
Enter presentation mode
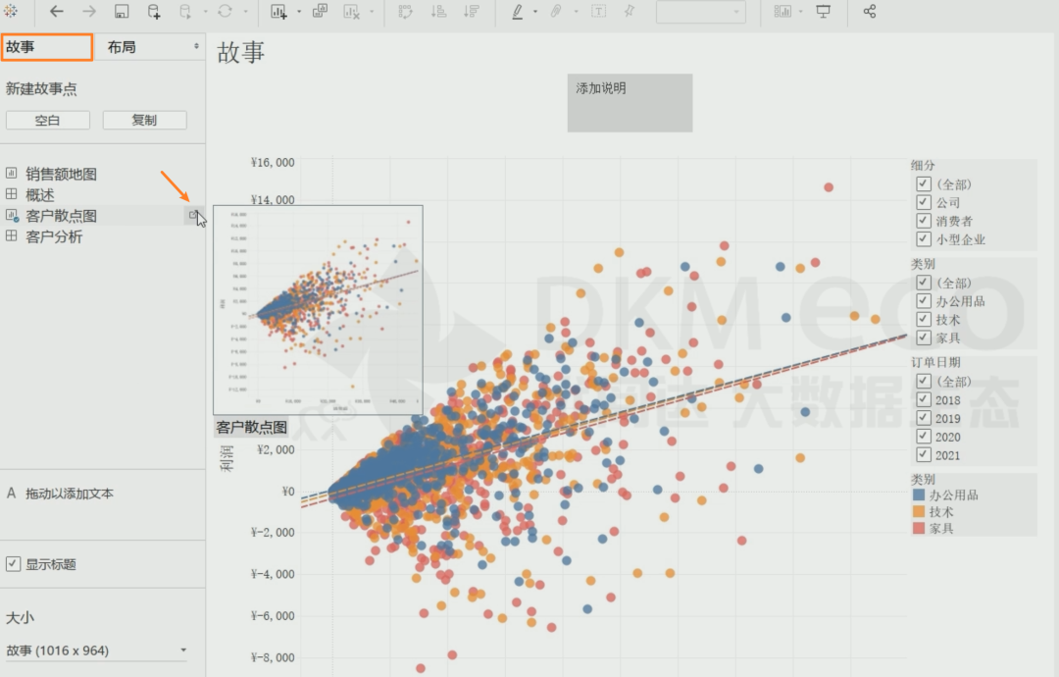pyautogui.click(x=824, y=12)
